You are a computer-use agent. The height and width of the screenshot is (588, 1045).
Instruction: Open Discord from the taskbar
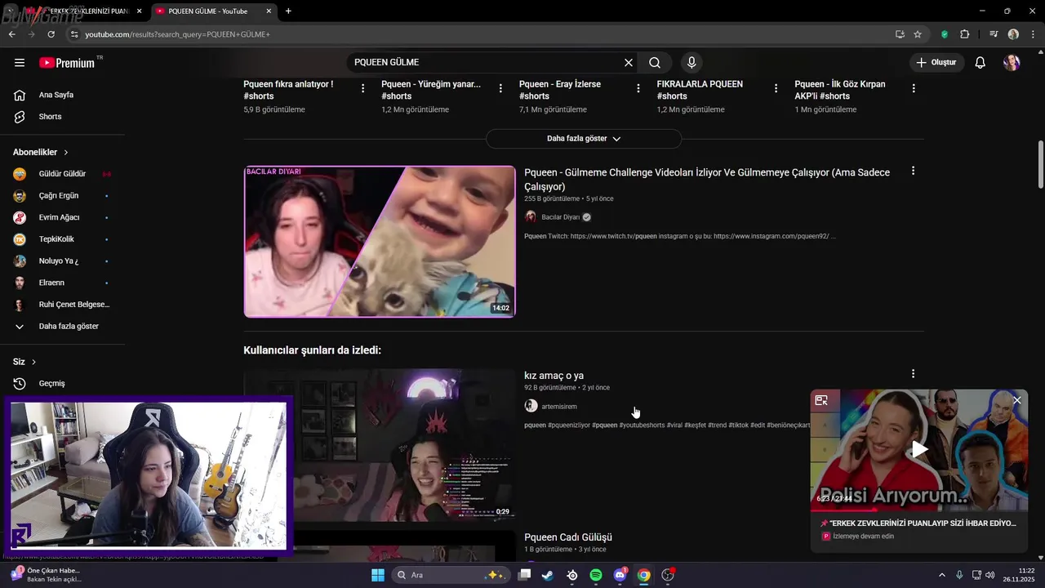(x=620, y=575)
